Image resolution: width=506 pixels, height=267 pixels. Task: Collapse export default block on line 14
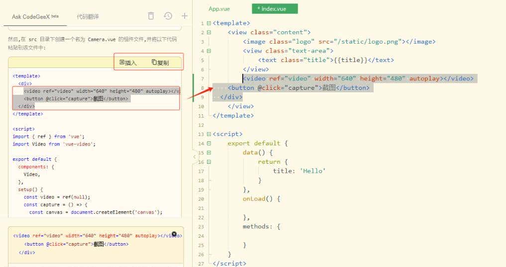(209, 143)
